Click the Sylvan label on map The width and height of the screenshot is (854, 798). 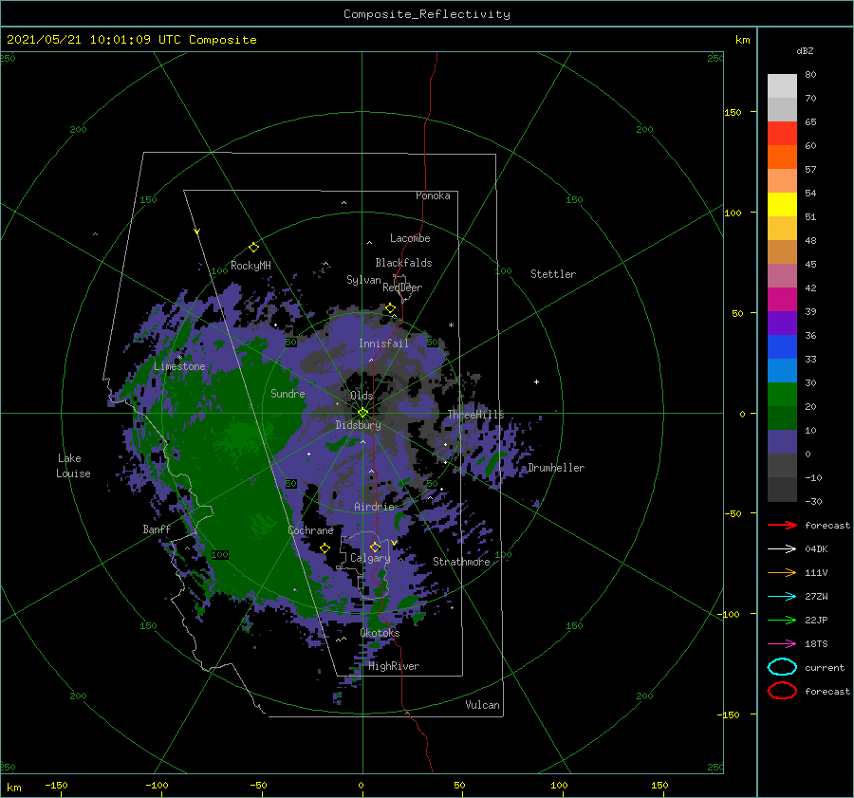tap(363, 280)
